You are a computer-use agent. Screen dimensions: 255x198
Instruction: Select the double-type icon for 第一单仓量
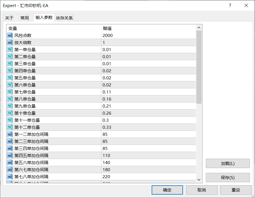tap(10, 50)
